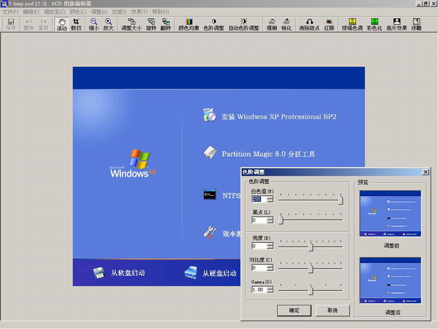Click the white value (白色值) slider thumb
Viewport: 438px width, 329px height.
click(x=341, y=200)
